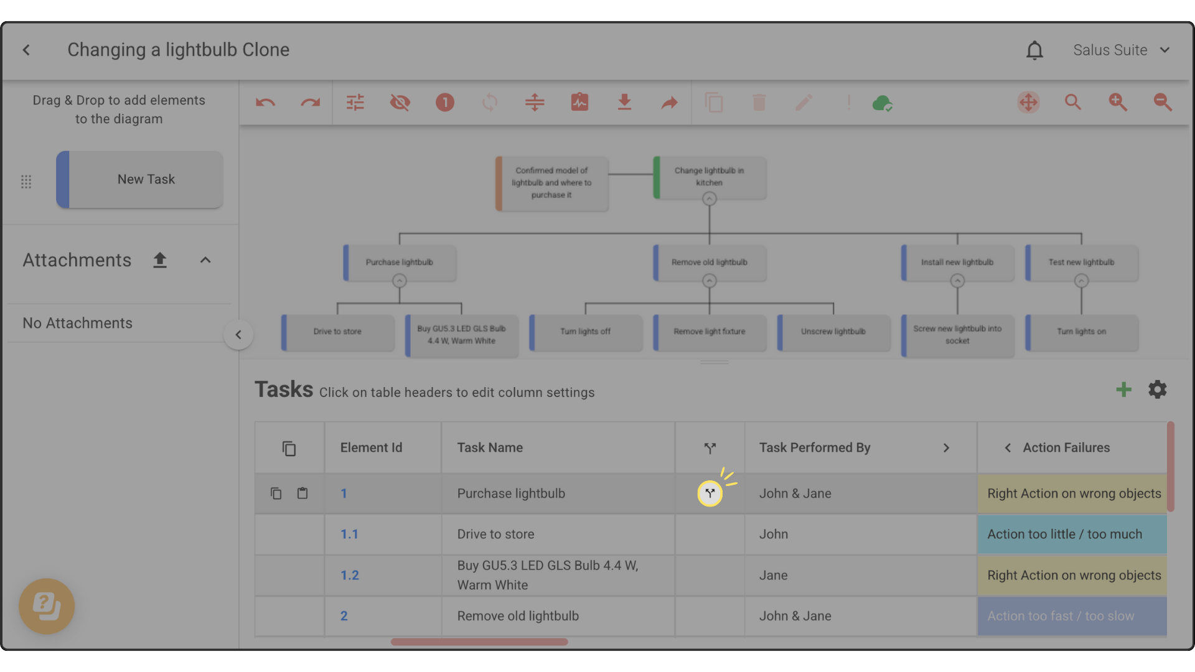Open the diagram filter settings icon

tap(355, 103)
